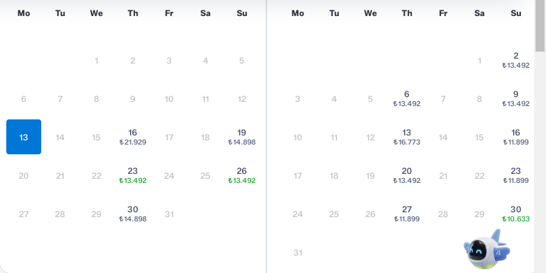Open the airplane robot chat assistant
Viewport: 546px width, 273px height.
487,249
